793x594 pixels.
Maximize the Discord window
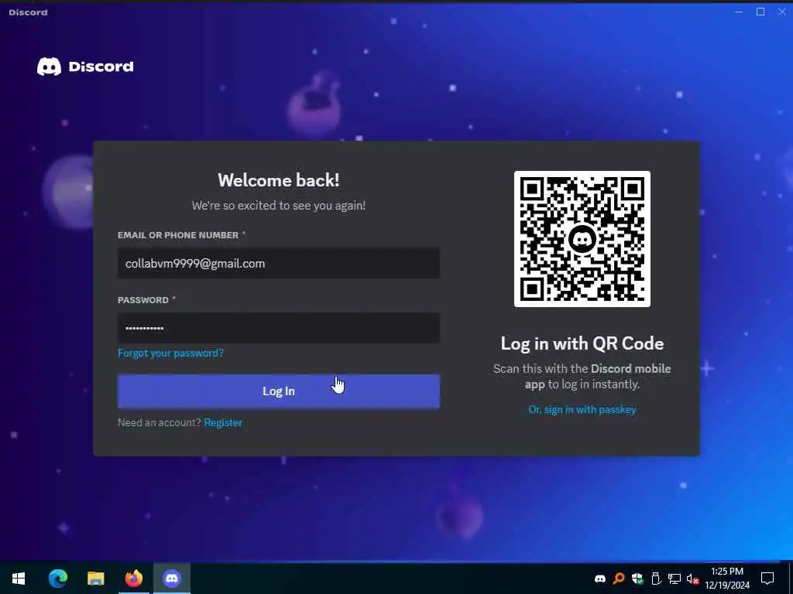pos(760,12)
